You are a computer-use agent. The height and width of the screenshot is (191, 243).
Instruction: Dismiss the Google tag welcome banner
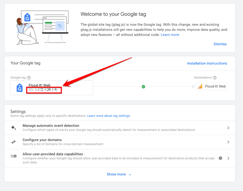click(220, 44)
